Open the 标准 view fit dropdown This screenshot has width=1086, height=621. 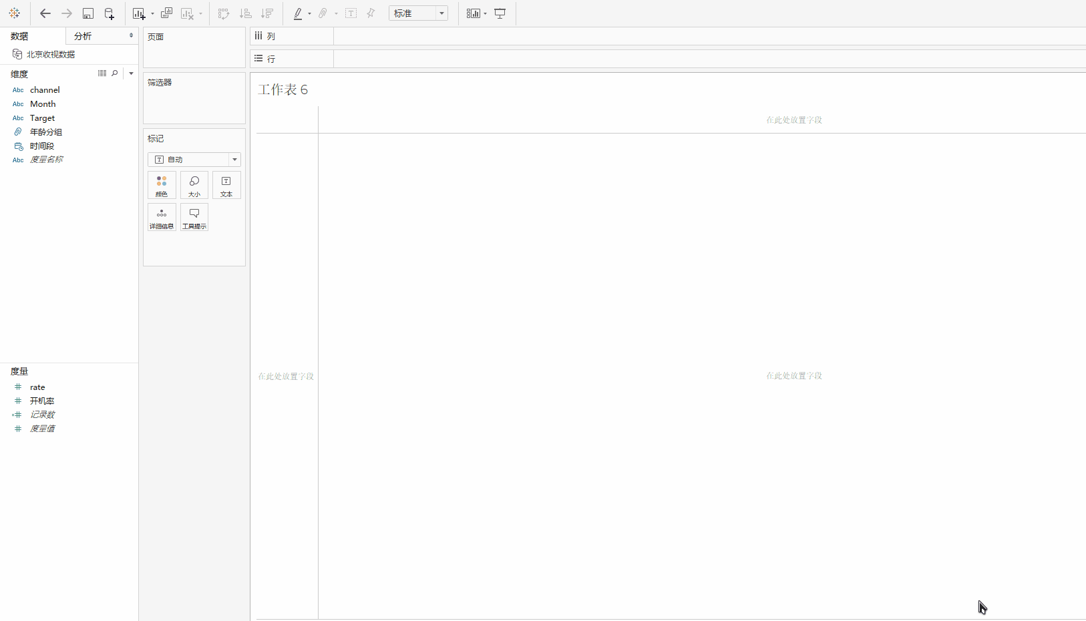pyautogui.click(x=418, y=13)
